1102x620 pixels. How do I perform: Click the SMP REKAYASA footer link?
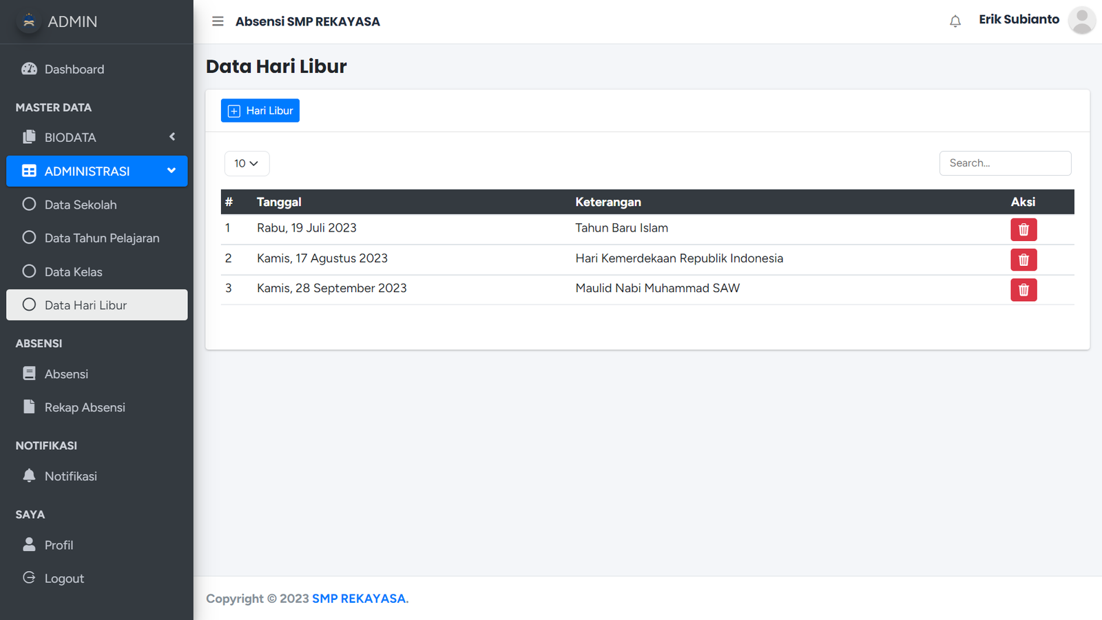(x=359, y=599)
